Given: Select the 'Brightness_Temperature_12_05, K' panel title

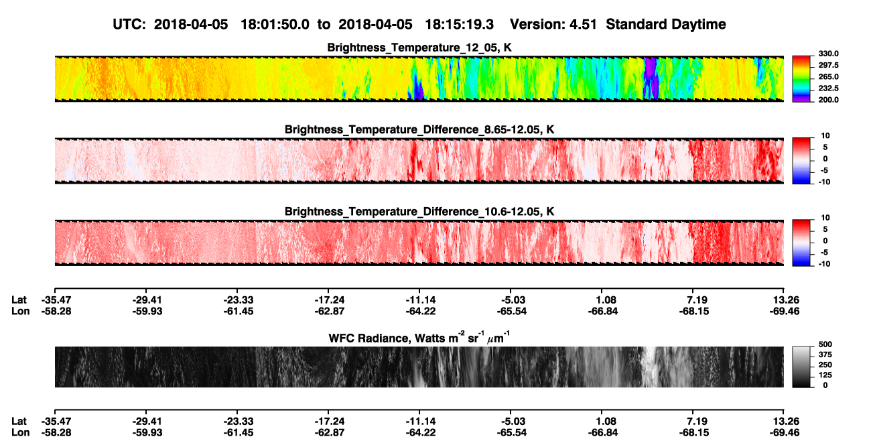Looking at the screenshot, I should [419, 48].
